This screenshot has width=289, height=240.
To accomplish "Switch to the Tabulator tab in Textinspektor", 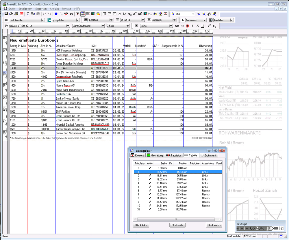I will [173, 155].
